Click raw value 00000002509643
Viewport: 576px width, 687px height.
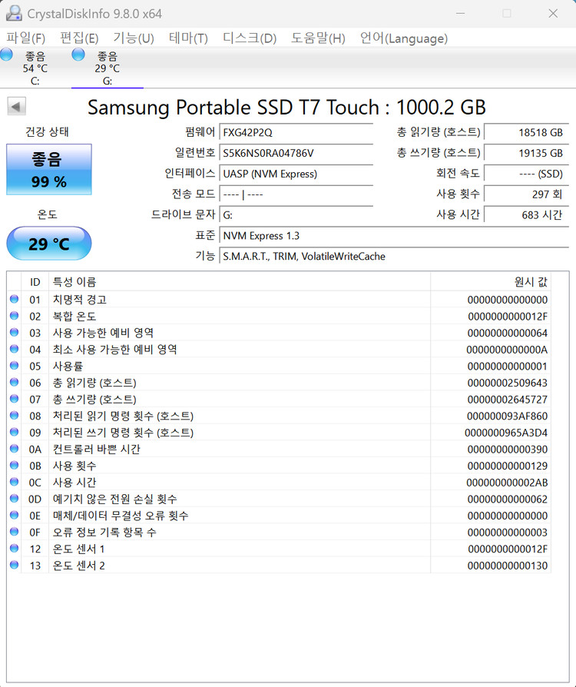(x=507, y=383)
